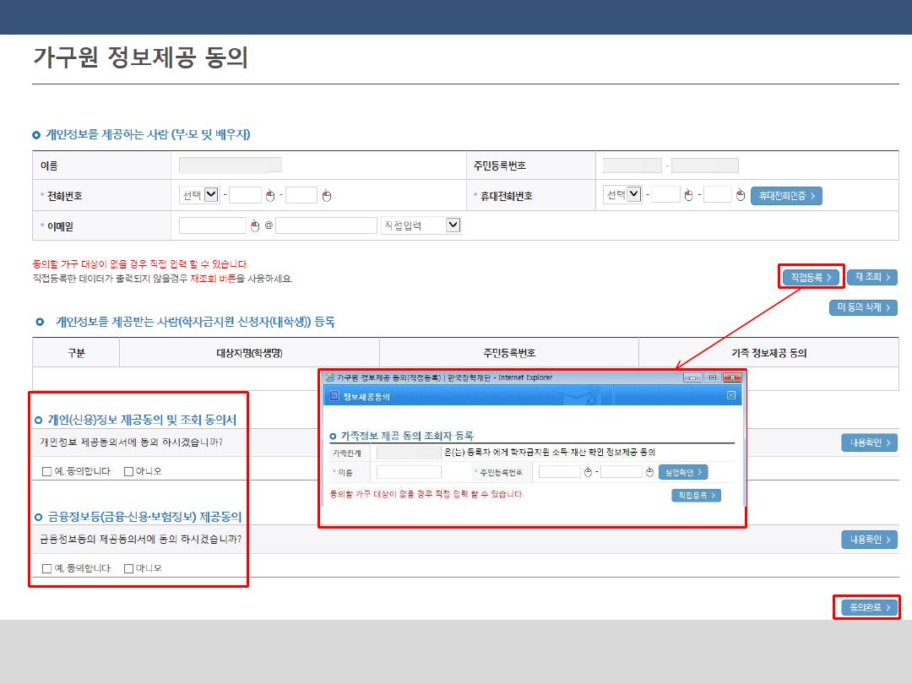Click mouse-input icon left of the 휴대전화인증 button
The image size is (912, 684).
coord(741,196)
